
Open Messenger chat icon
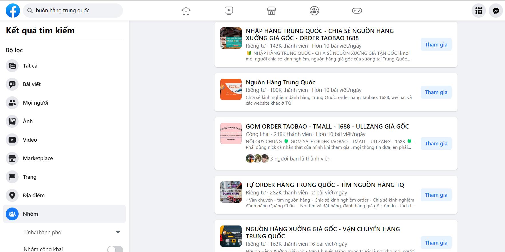pyautogui.click(x=496, y=11)
